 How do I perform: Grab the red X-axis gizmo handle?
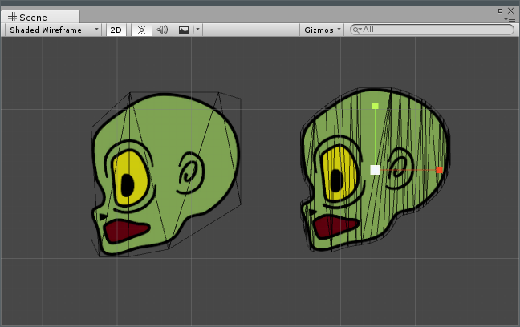439,170
